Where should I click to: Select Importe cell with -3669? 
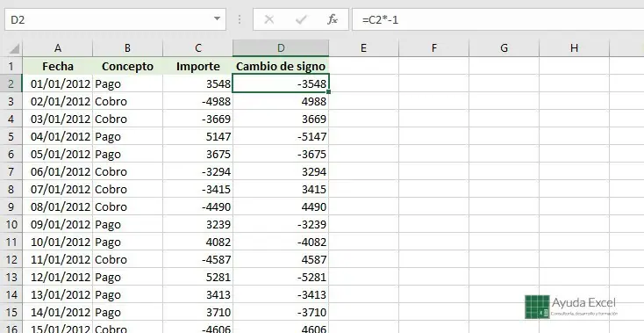coord(198,119)
